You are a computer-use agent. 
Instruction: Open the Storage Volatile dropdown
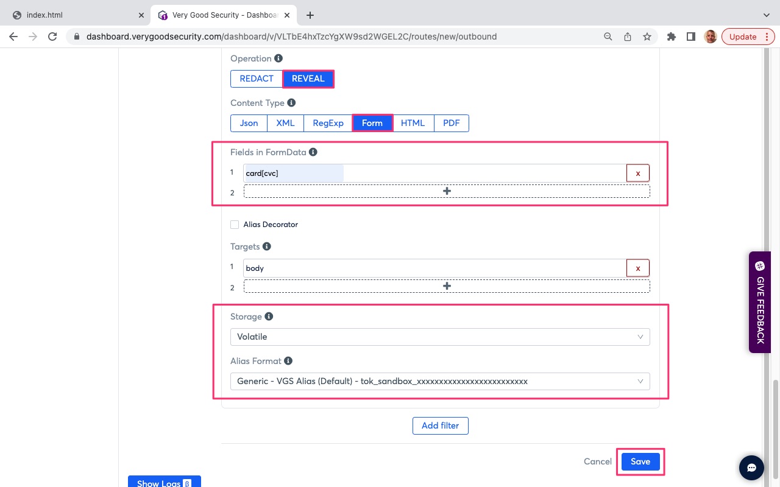click(x=440, y=337)
